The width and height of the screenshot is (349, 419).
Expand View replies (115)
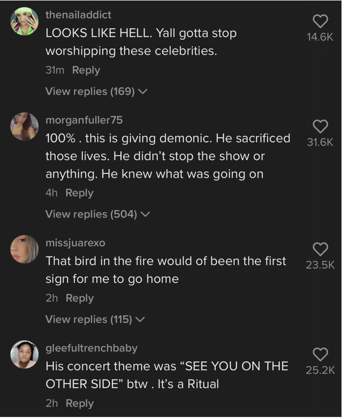pyautogui.click(x=96, y=319)
